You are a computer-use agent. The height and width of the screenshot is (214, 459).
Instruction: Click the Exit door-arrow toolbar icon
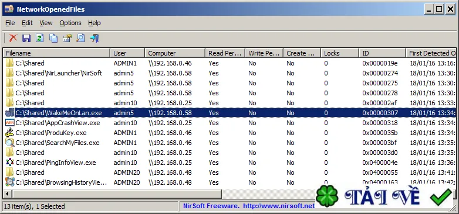coord(95,38)
